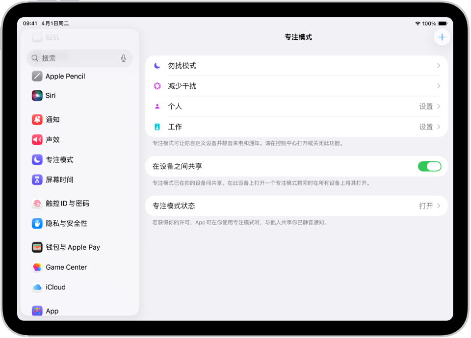The height and width of the screenshot is (338, 471).
Task: Disable 在设备之间共享 sharing toggle
Action: [430, 166]
